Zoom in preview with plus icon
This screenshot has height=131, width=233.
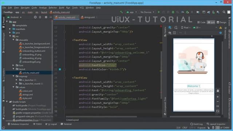click(x=218, y=97)
